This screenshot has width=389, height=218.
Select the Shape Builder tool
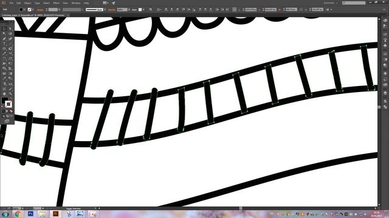[4, 68]
